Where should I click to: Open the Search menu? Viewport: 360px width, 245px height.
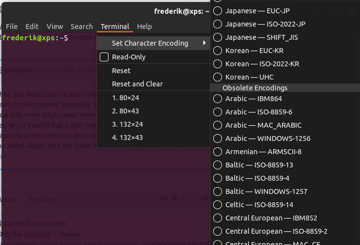(82, 27)
